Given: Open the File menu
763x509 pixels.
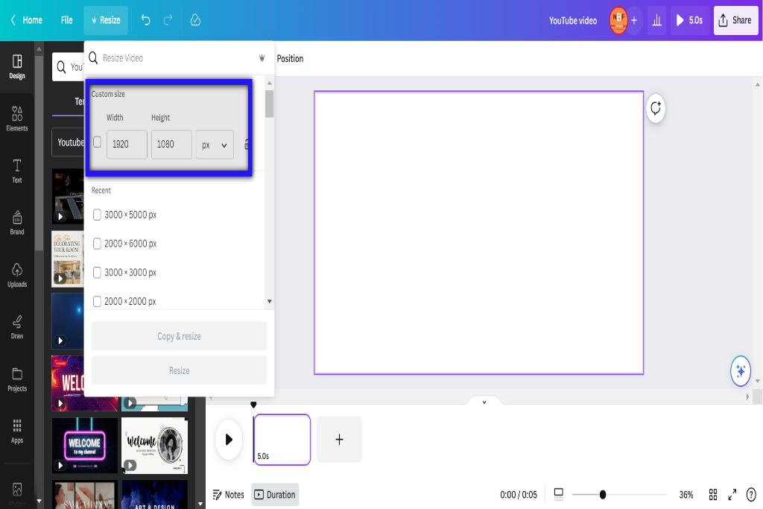Looking at the screenshot, I should click(66, 20).
